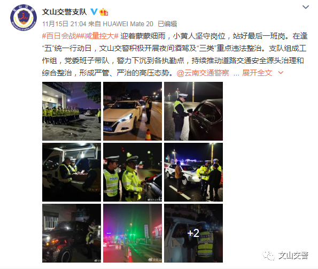Open the 文山交警支队 account name

(64, 12)
